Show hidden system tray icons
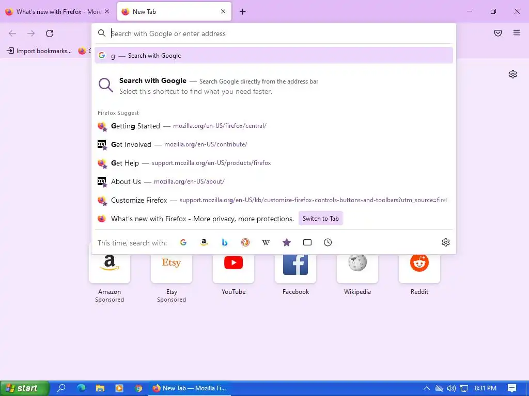 point(426,388)
